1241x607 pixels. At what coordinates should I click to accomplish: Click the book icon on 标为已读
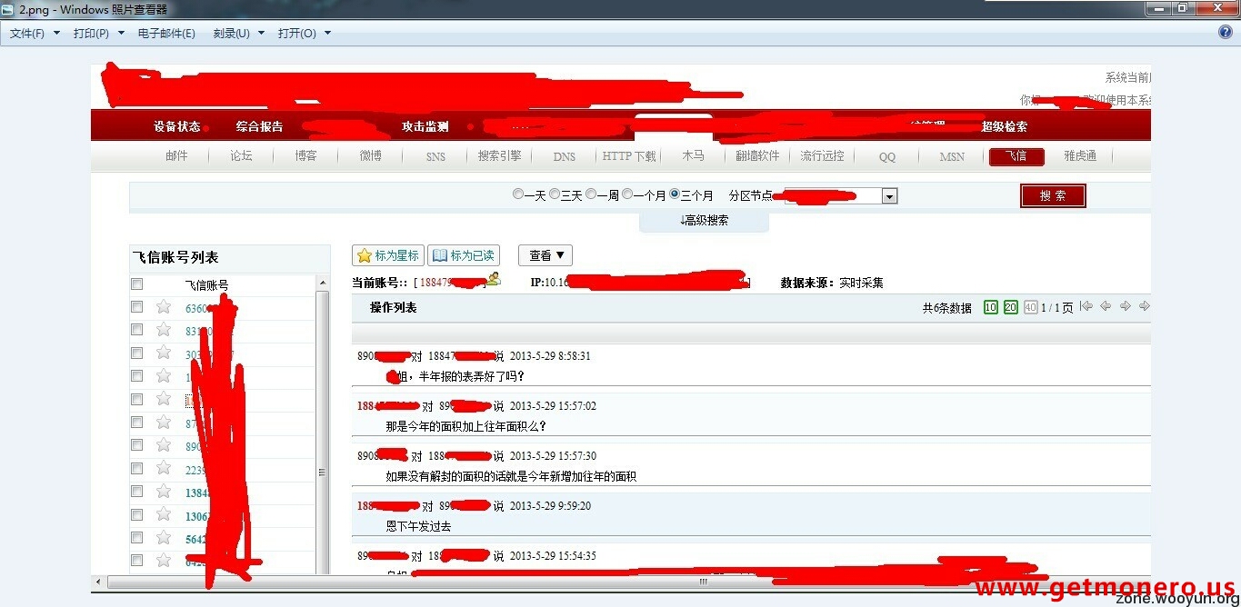pyautogui.click(x=440, y=256)
